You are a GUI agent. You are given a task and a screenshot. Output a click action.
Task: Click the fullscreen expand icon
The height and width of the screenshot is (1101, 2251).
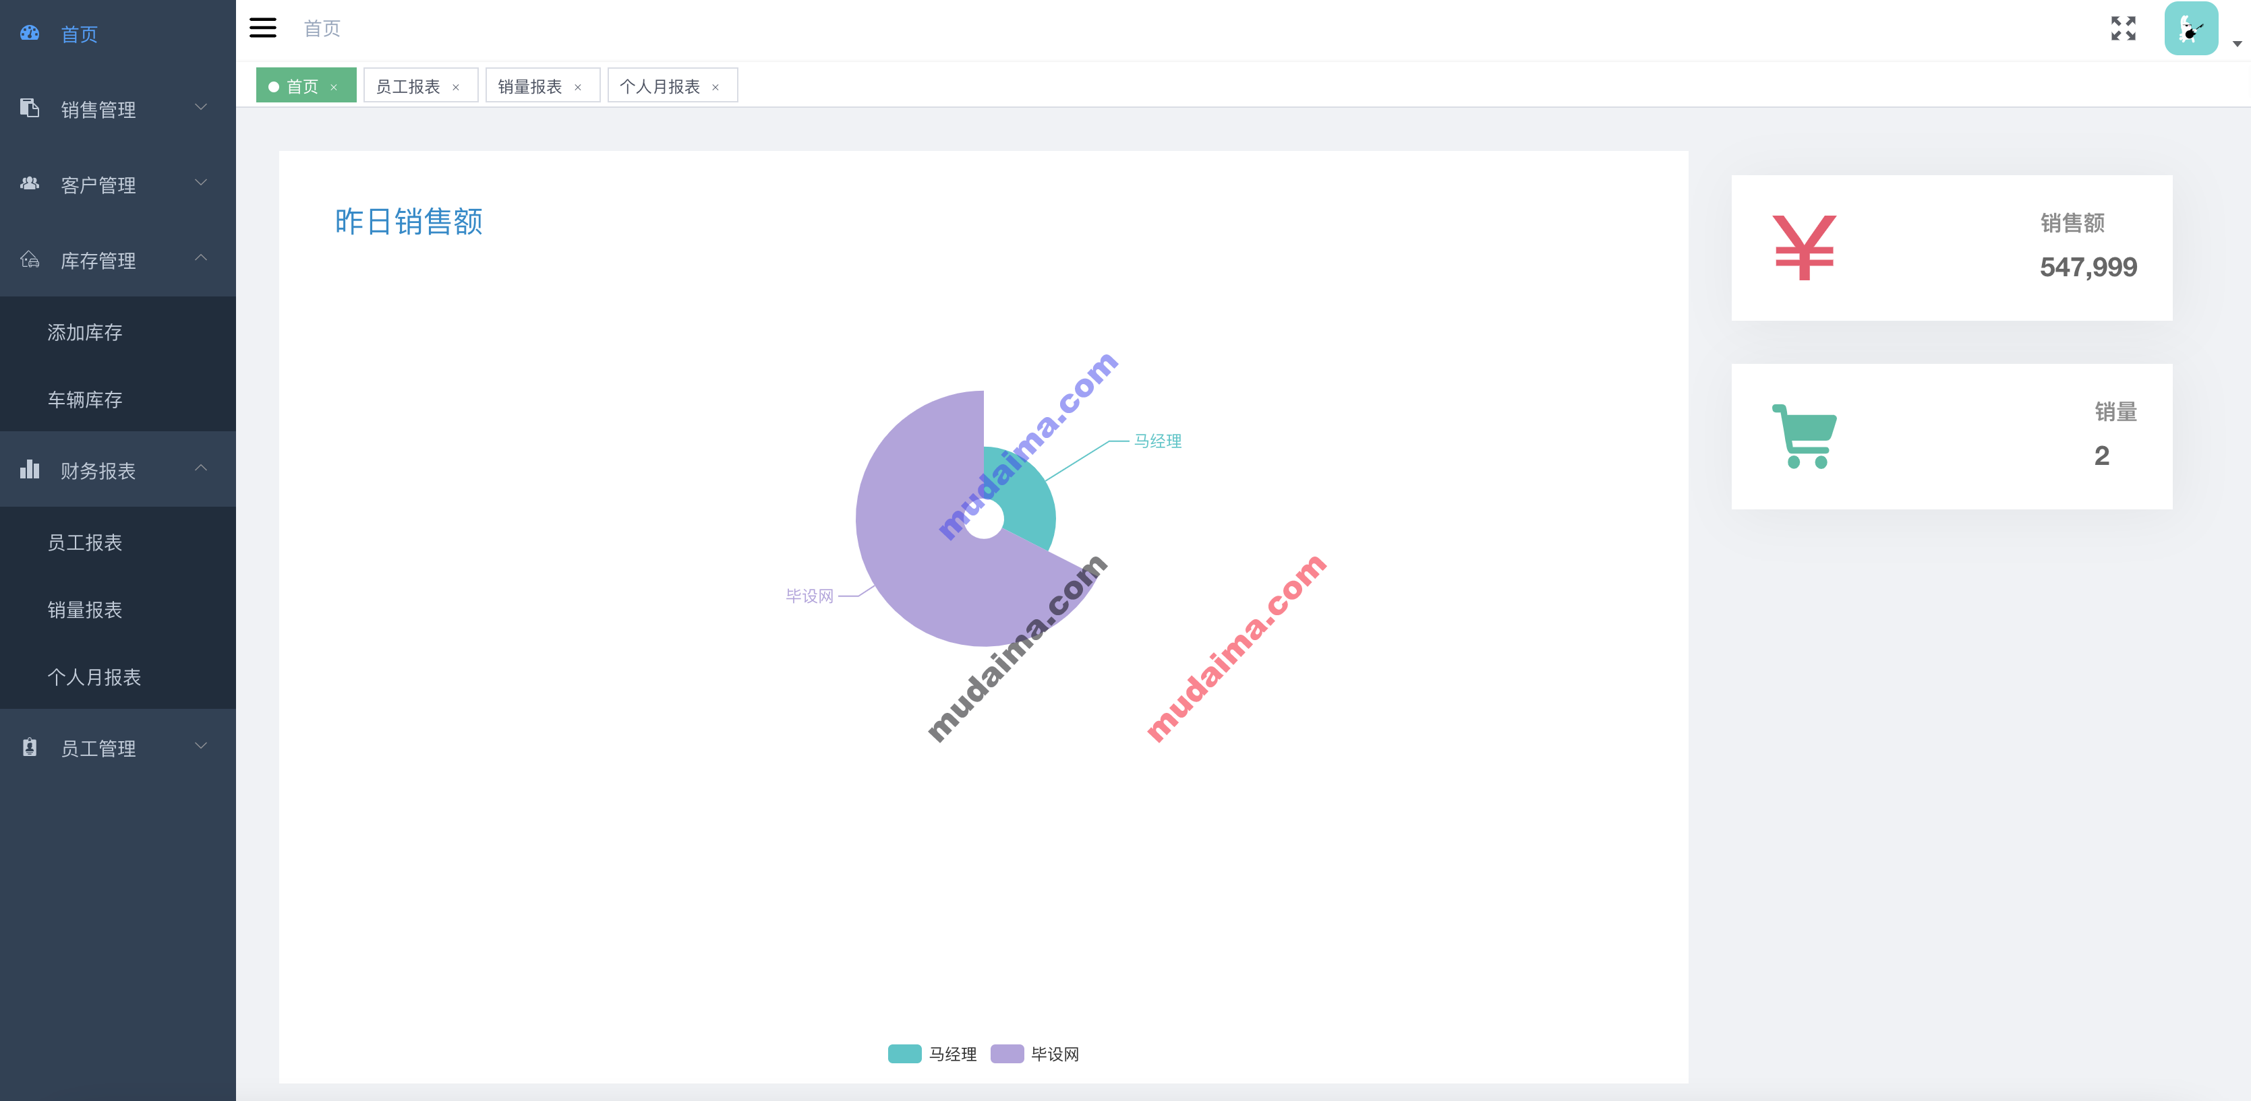click(2125, 27)
